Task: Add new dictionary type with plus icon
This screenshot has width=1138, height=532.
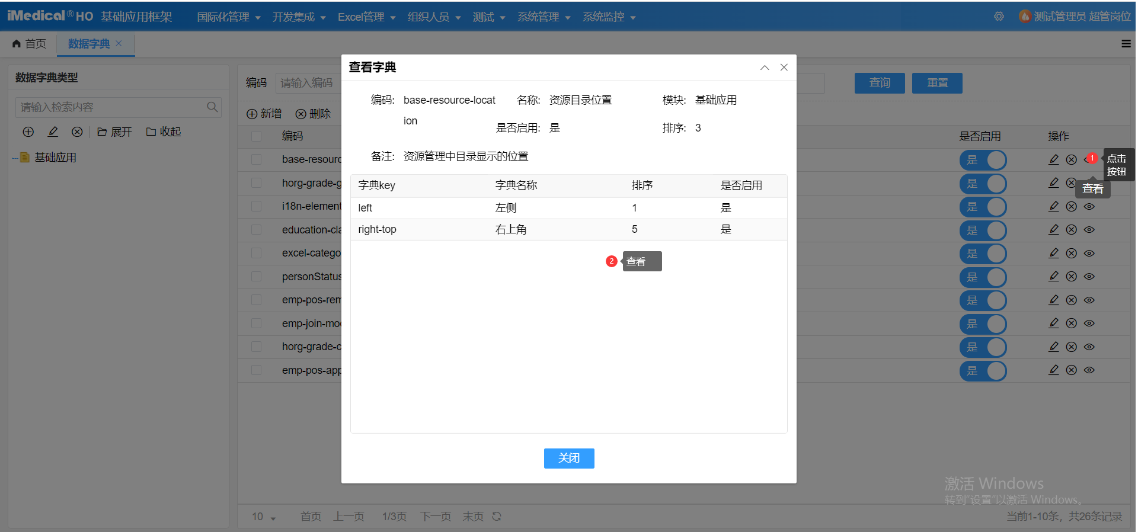Action: tap(28, 132)
